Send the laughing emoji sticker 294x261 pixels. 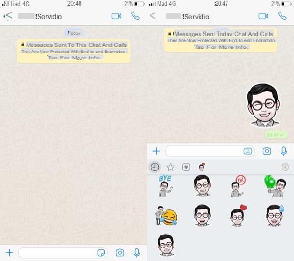click(166, 216)
